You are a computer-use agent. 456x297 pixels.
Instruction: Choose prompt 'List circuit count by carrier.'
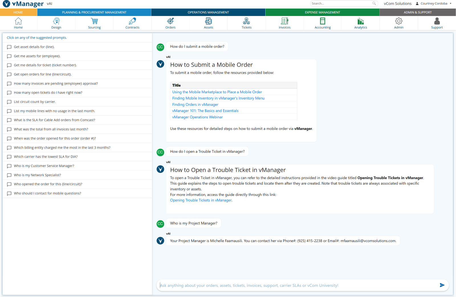[x=35, y=102]
